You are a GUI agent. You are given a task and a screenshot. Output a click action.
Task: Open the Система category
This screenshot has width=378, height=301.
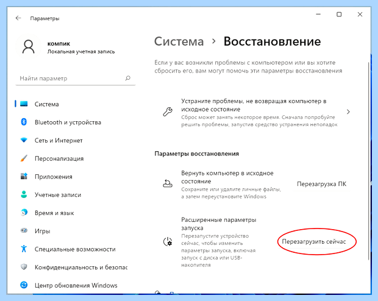click(75, 104)
